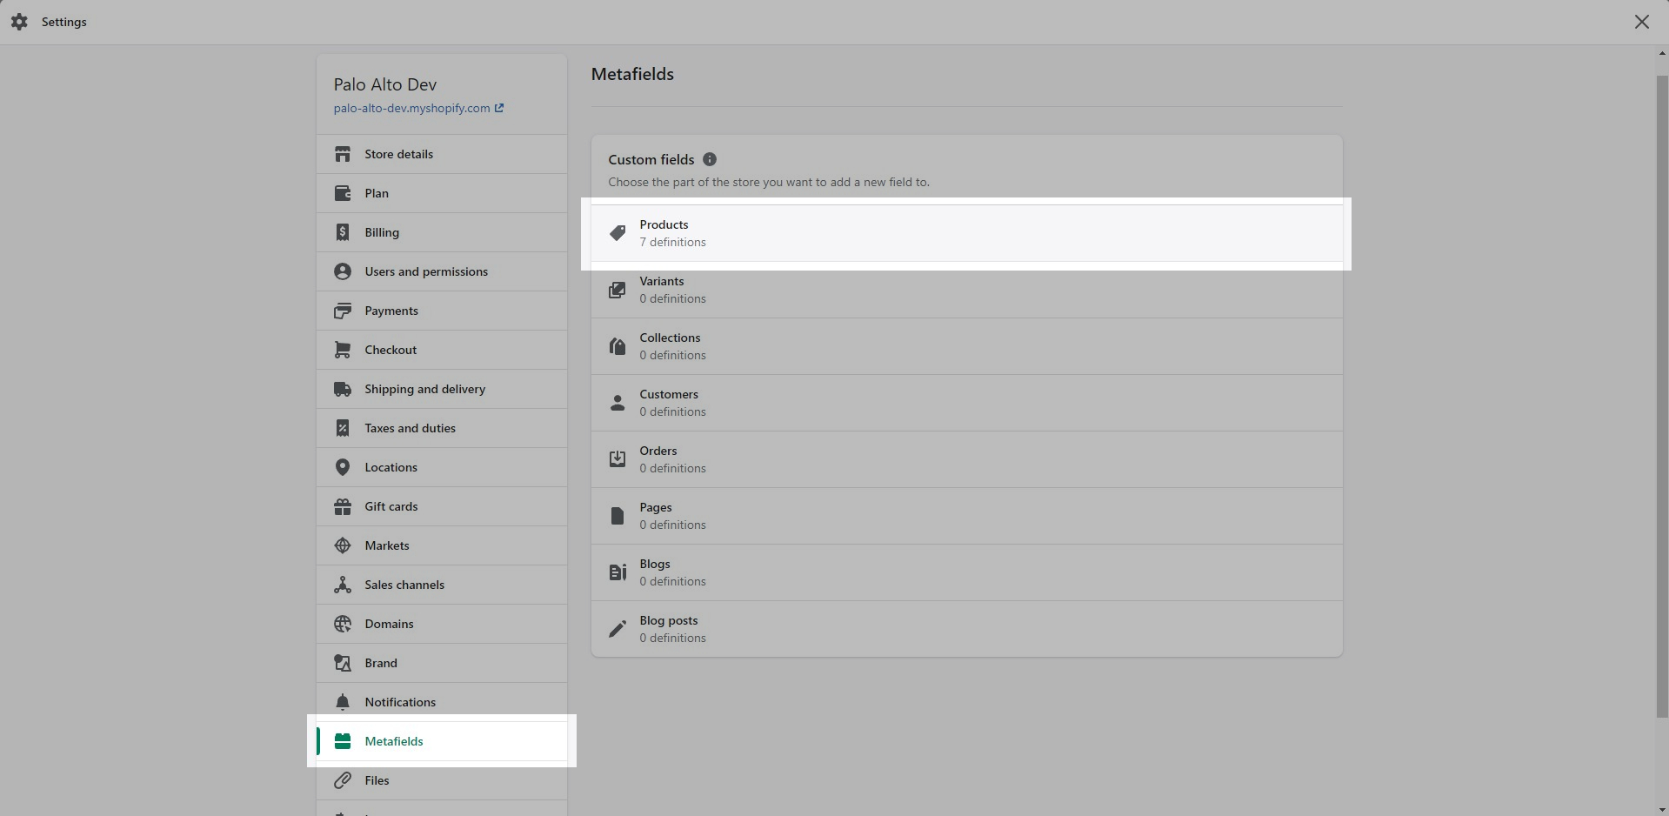Click the Orders inbox icon
This screenshot has height=816, width=1669.
[x=618, y=459]
